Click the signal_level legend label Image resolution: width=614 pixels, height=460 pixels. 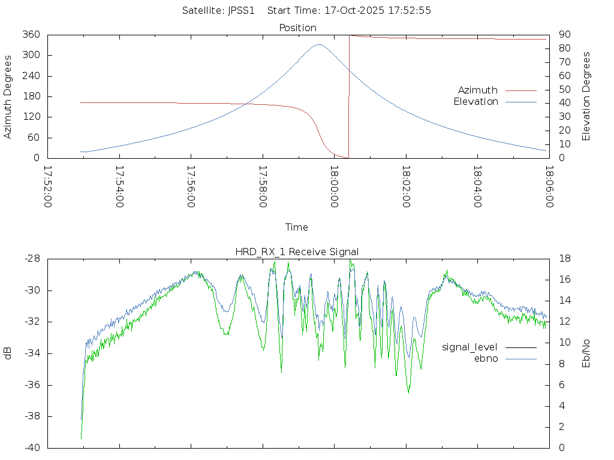point(469,347)
